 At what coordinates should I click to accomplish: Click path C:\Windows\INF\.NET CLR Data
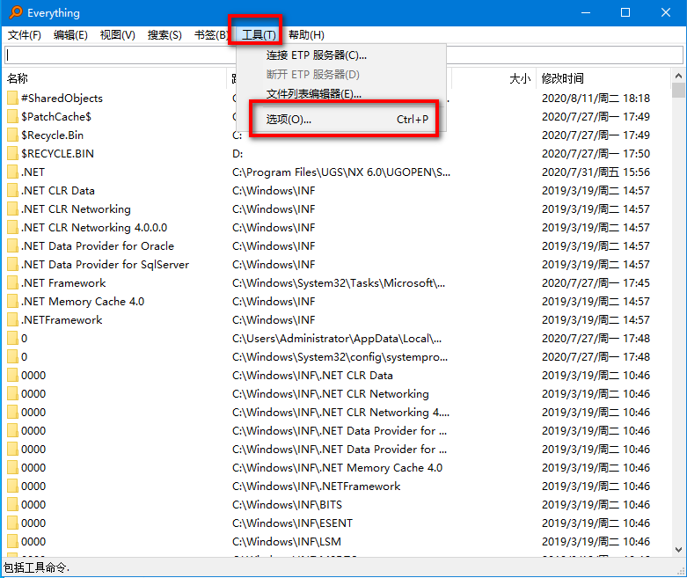(x=312, y=375)
